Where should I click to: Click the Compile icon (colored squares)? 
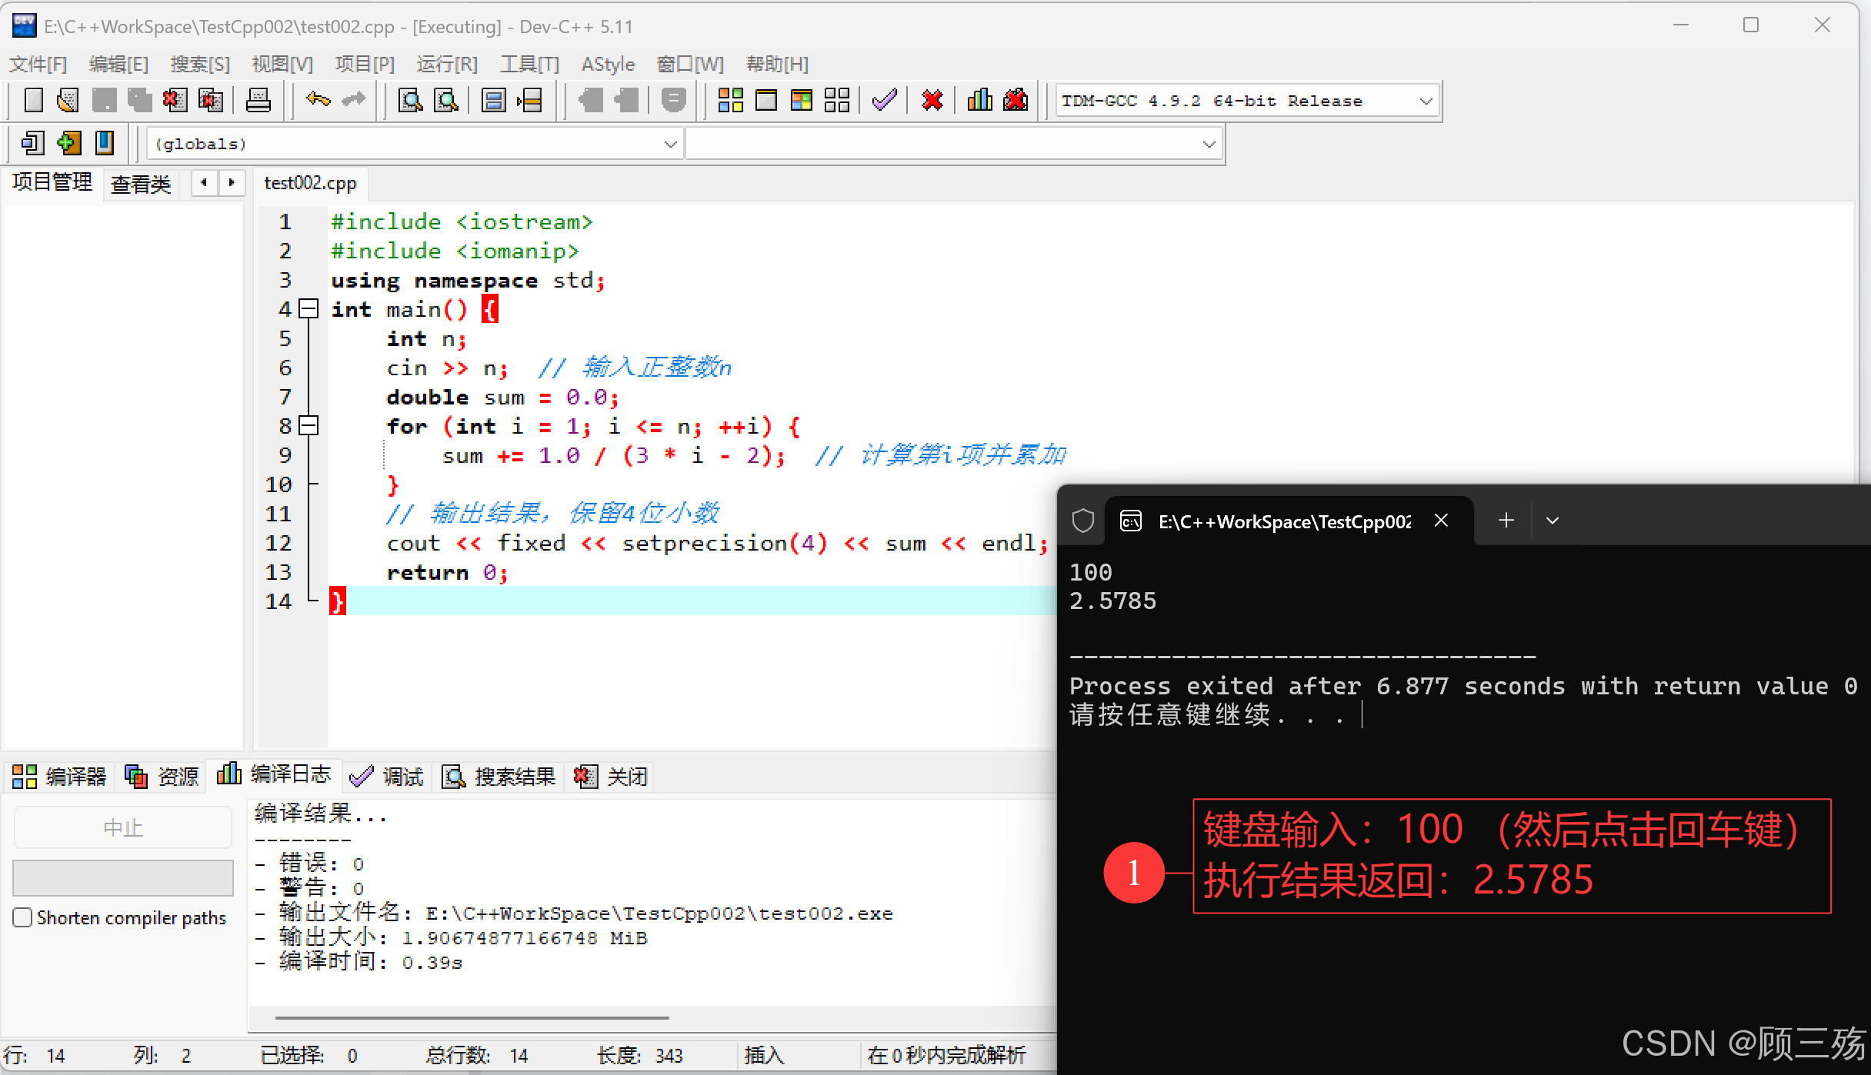pyautogui.click(x=730, y=101)
